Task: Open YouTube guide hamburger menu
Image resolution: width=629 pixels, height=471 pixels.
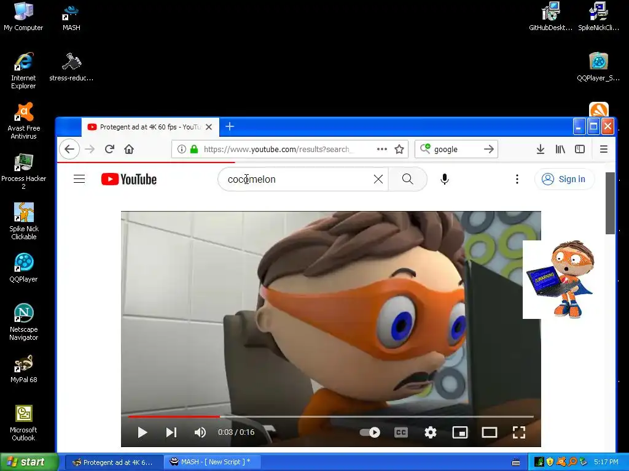Action: pyautogui.click(x=79, y=179)
